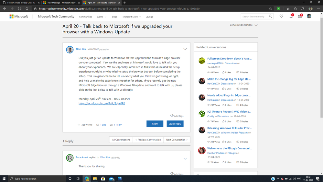
Task: Open the 1 Reply link under post
Action: pos(118,125)
